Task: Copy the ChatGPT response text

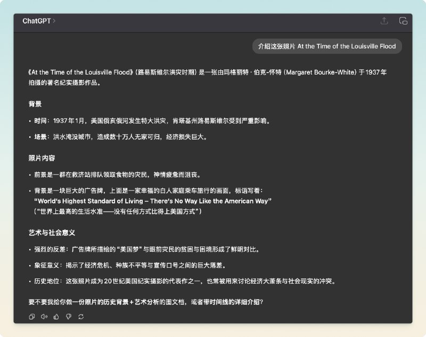Action: (32, 317)
